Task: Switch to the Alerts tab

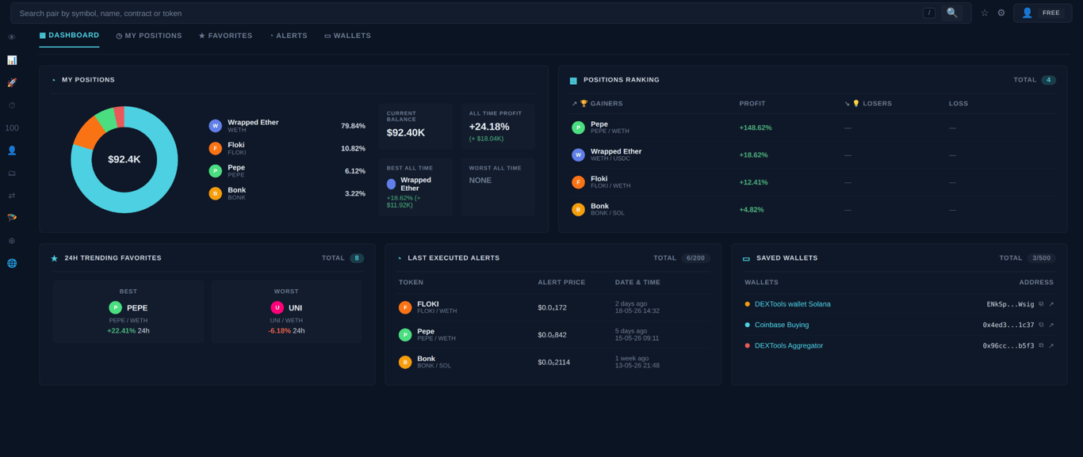Action: click(x=289, y=36)
